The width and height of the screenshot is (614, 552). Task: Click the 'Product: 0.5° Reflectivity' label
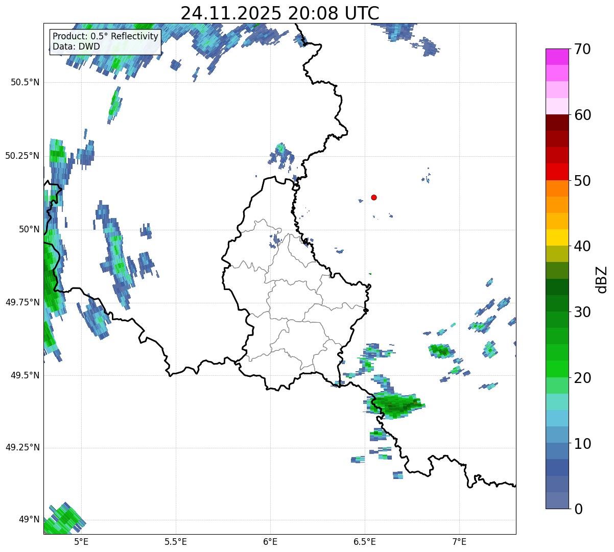coord(105,37)
